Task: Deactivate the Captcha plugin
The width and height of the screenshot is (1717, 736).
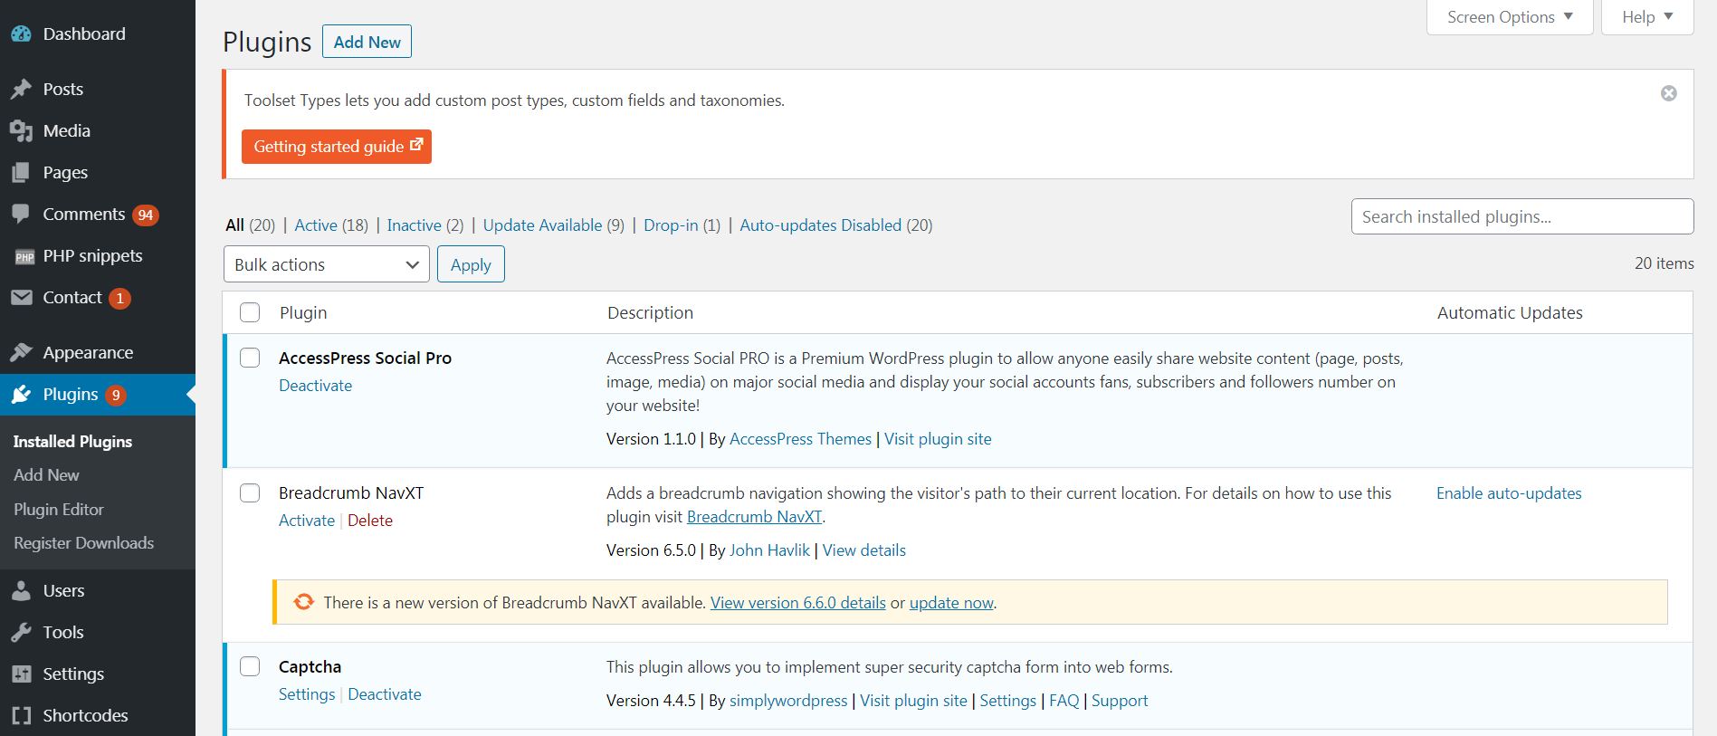Action: pos(385,694)
